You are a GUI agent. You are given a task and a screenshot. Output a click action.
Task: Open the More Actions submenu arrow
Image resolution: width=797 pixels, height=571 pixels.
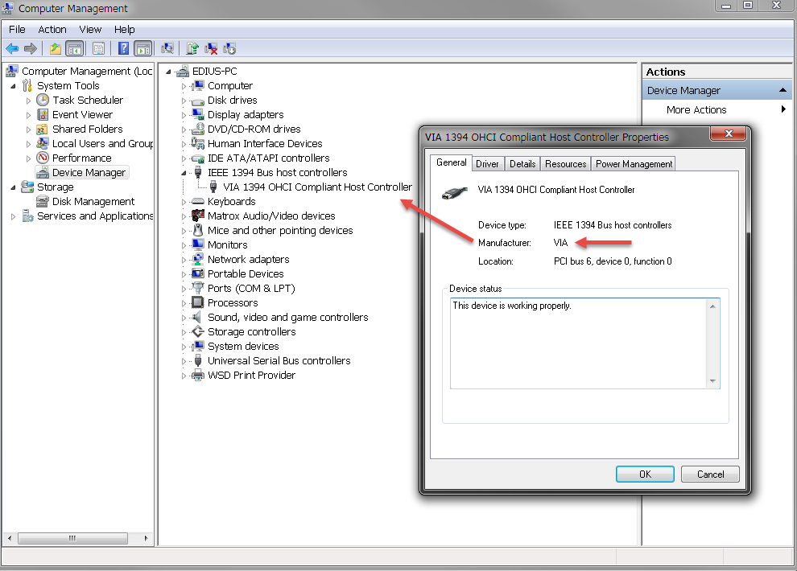coord(783,110)
